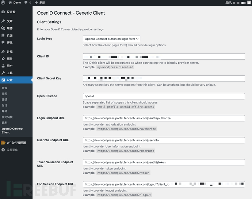This screenshot has height=199, width=252.
Task: Click the Login Endpoint URL input
Action: pos(164,118)
